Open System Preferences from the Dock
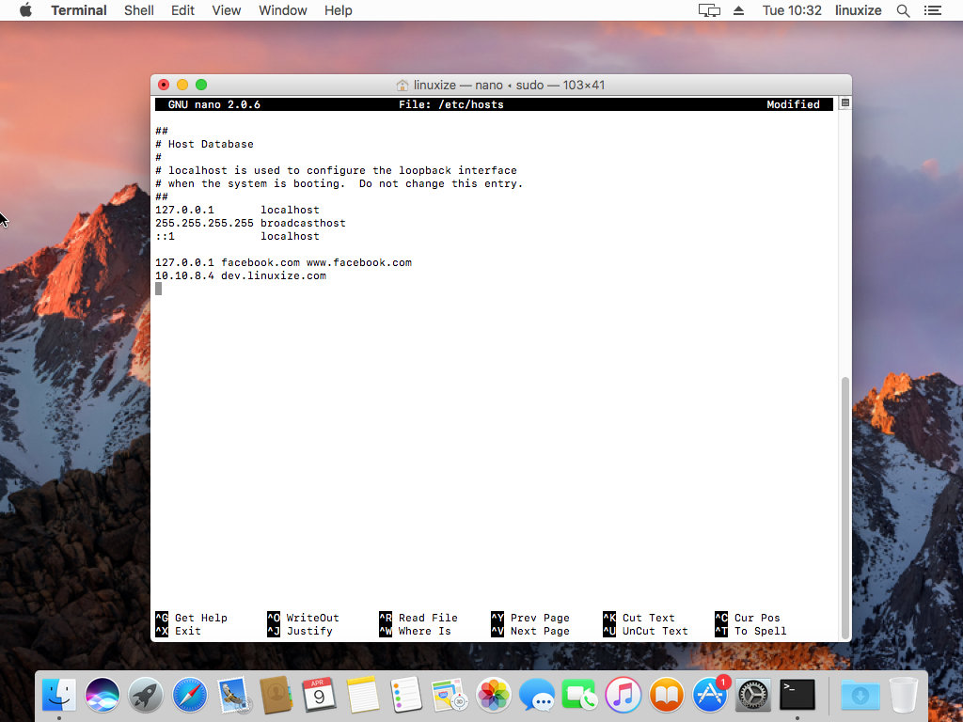Screen dimensions: 963x722 752,697
